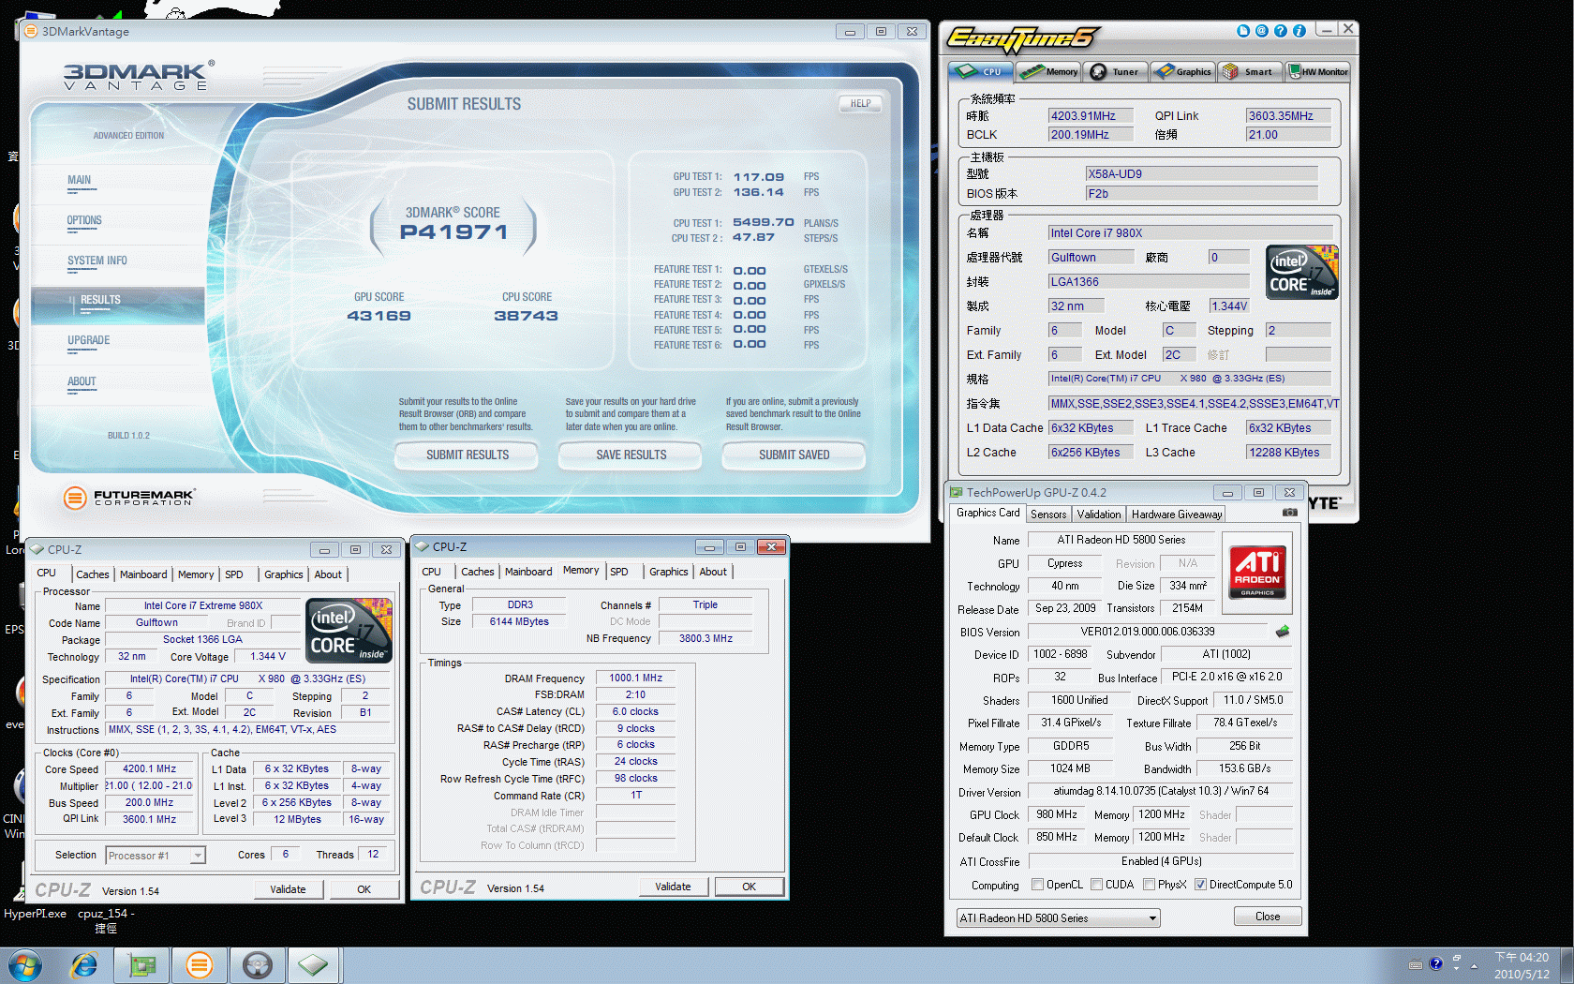Toggle the PhysX checkbox in GPU-Z
The image size is (1574, 984).
pyautogui.click(x=1149, y=885)
